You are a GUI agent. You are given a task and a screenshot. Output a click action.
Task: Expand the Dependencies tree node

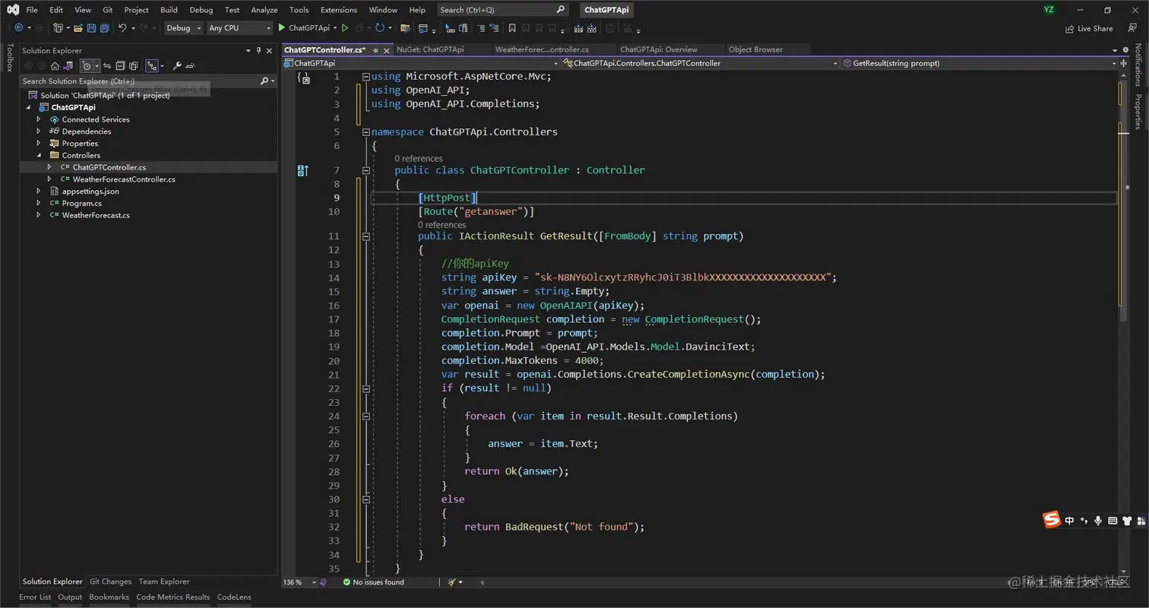click(x=39, y=131)
